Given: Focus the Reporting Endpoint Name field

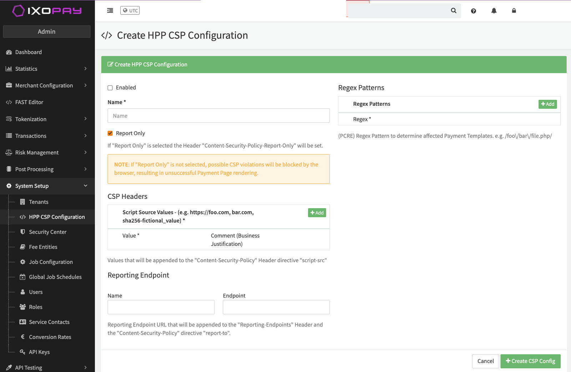Looking at the screenshot, I should click(161, 307).
